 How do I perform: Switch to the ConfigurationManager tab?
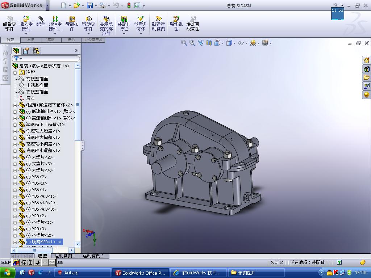(36, 50)
